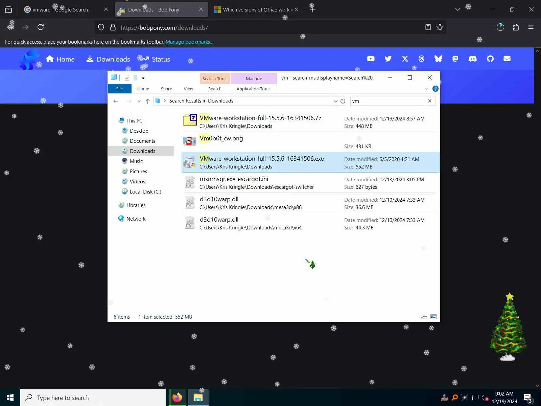Open the Application Tools ribbon tab
The image size is (541, 406).
pos(254,89)
